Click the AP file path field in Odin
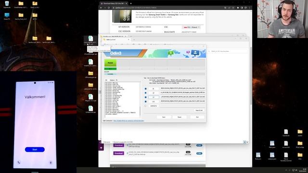The height and width of the screenshot is (173, 308). (183, 92)
